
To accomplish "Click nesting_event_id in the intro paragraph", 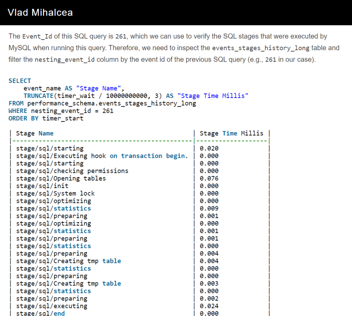I will [65, 60].
